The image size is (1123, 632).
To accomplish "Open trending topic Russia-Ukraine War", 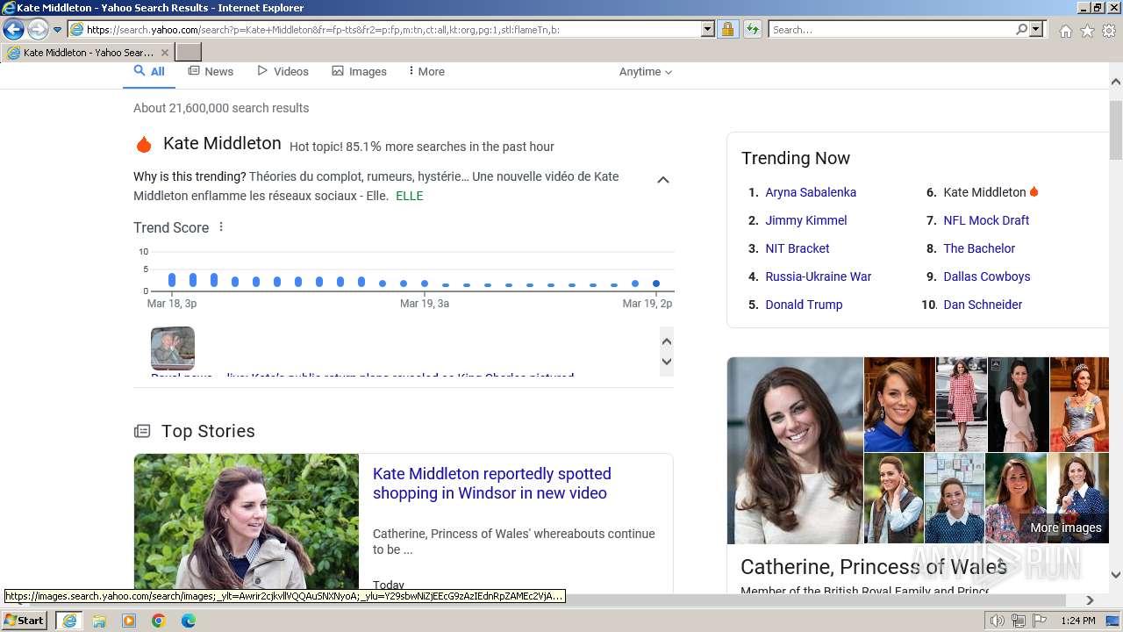I will pos(819,276).
